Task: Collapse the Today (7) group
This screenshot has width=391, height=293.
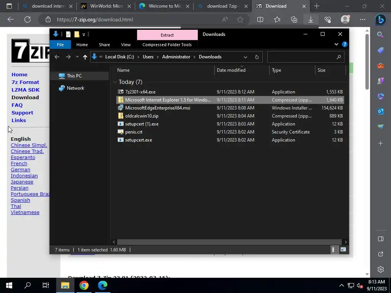Action: (x=115, y=82)
